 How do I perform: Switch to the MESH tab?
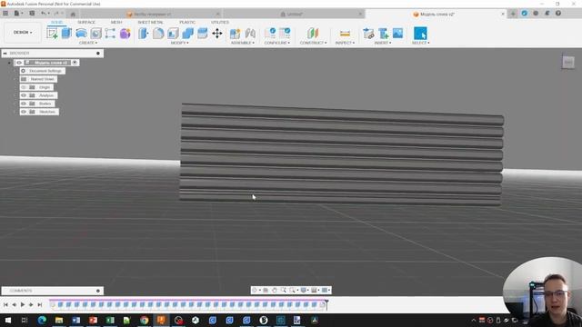(x=116, y=22)
